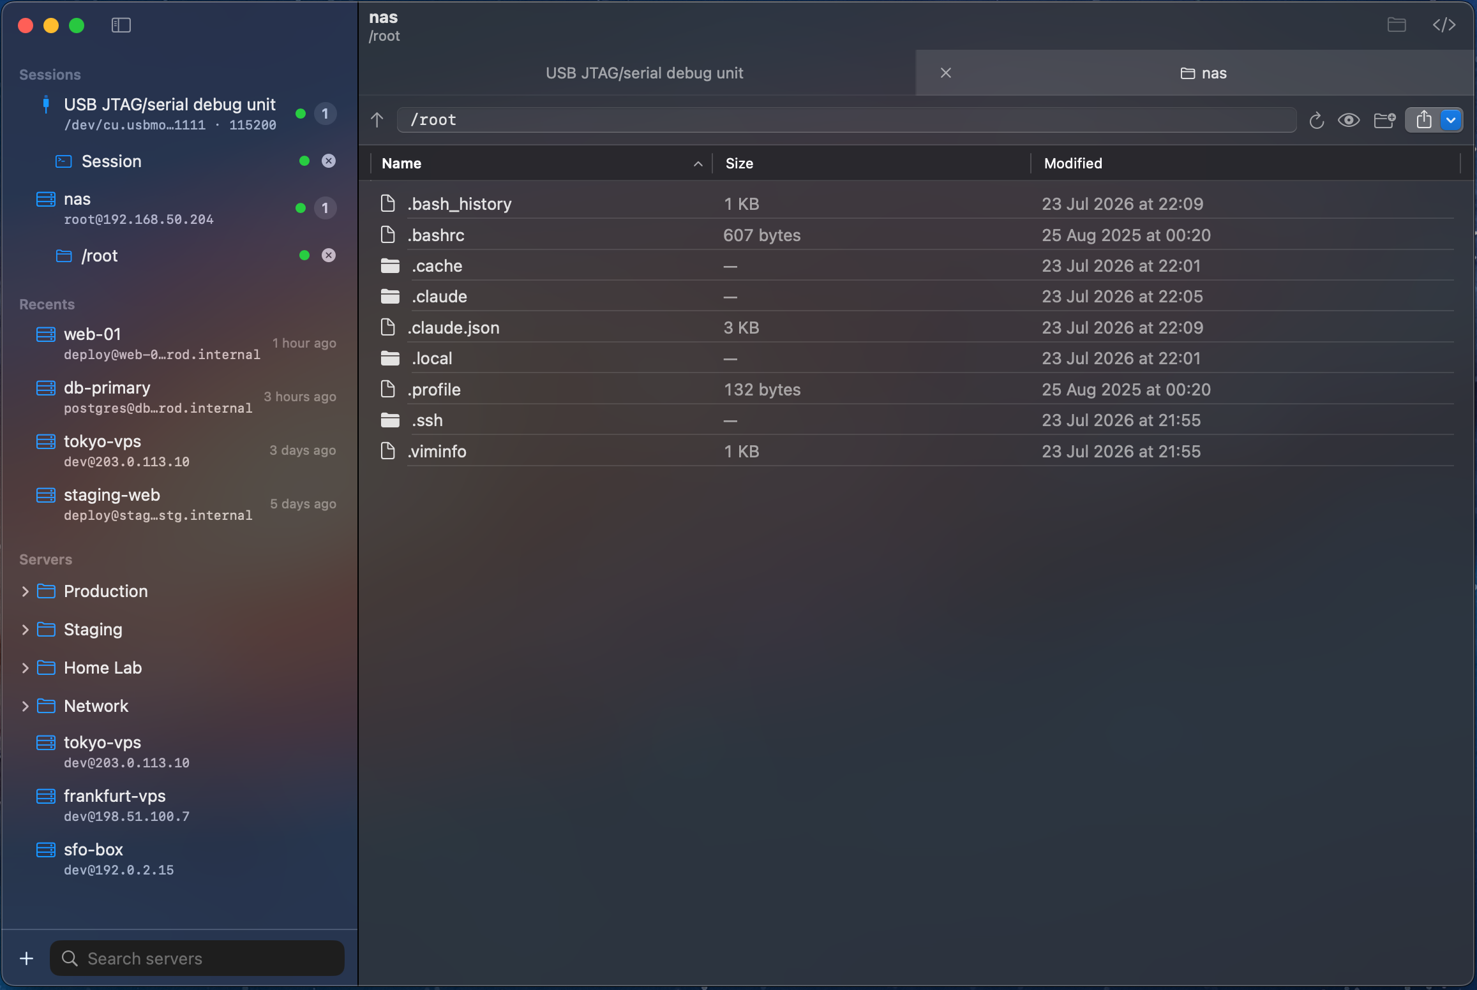This screenshot has width=1477, height=990.
Task: Expand the Home Lab group chevron
Action: [x=25, y=668]
